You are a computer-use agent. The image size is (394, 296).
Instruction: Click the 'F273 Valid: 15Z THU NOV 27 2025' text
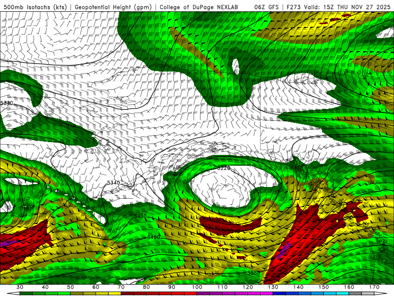pos(338,7)
